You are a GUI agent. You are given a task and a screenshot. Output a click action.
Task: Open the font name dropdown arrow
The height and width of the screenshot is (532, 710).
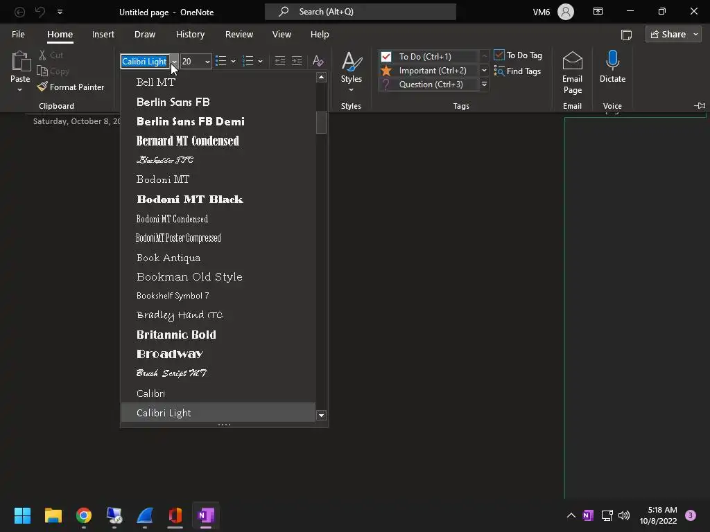point(174,61)
